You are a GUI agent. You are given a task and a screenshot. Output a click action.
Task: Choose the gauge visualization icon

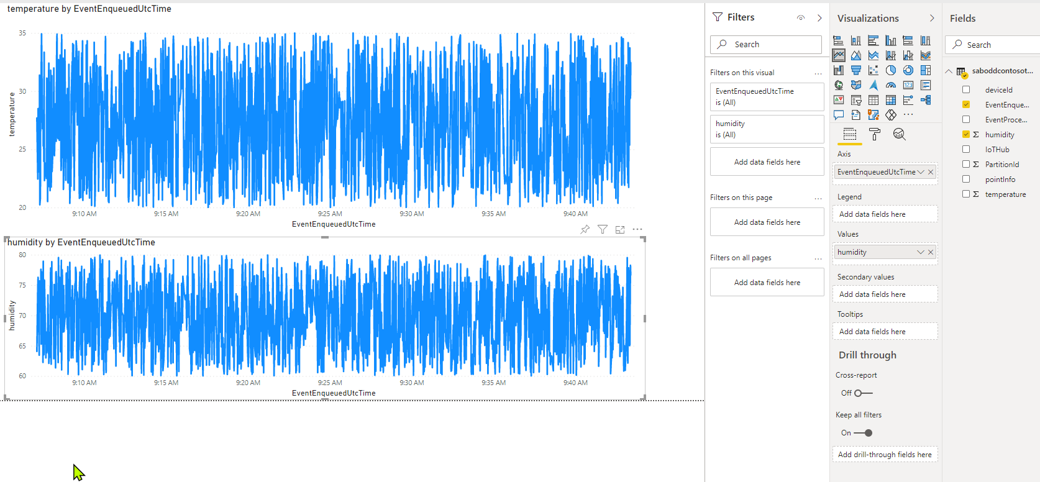pyautogui.click(x=891, y=85)
